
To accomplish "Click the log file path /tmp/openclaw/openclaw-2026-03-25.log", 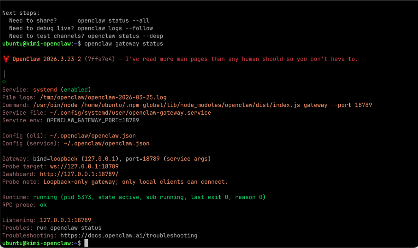I will coord(103,97).
